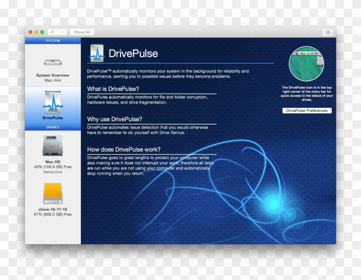Select the Mac HD drive icon
Viewport: 361px width, 280px height.
[x=53, y=145]
